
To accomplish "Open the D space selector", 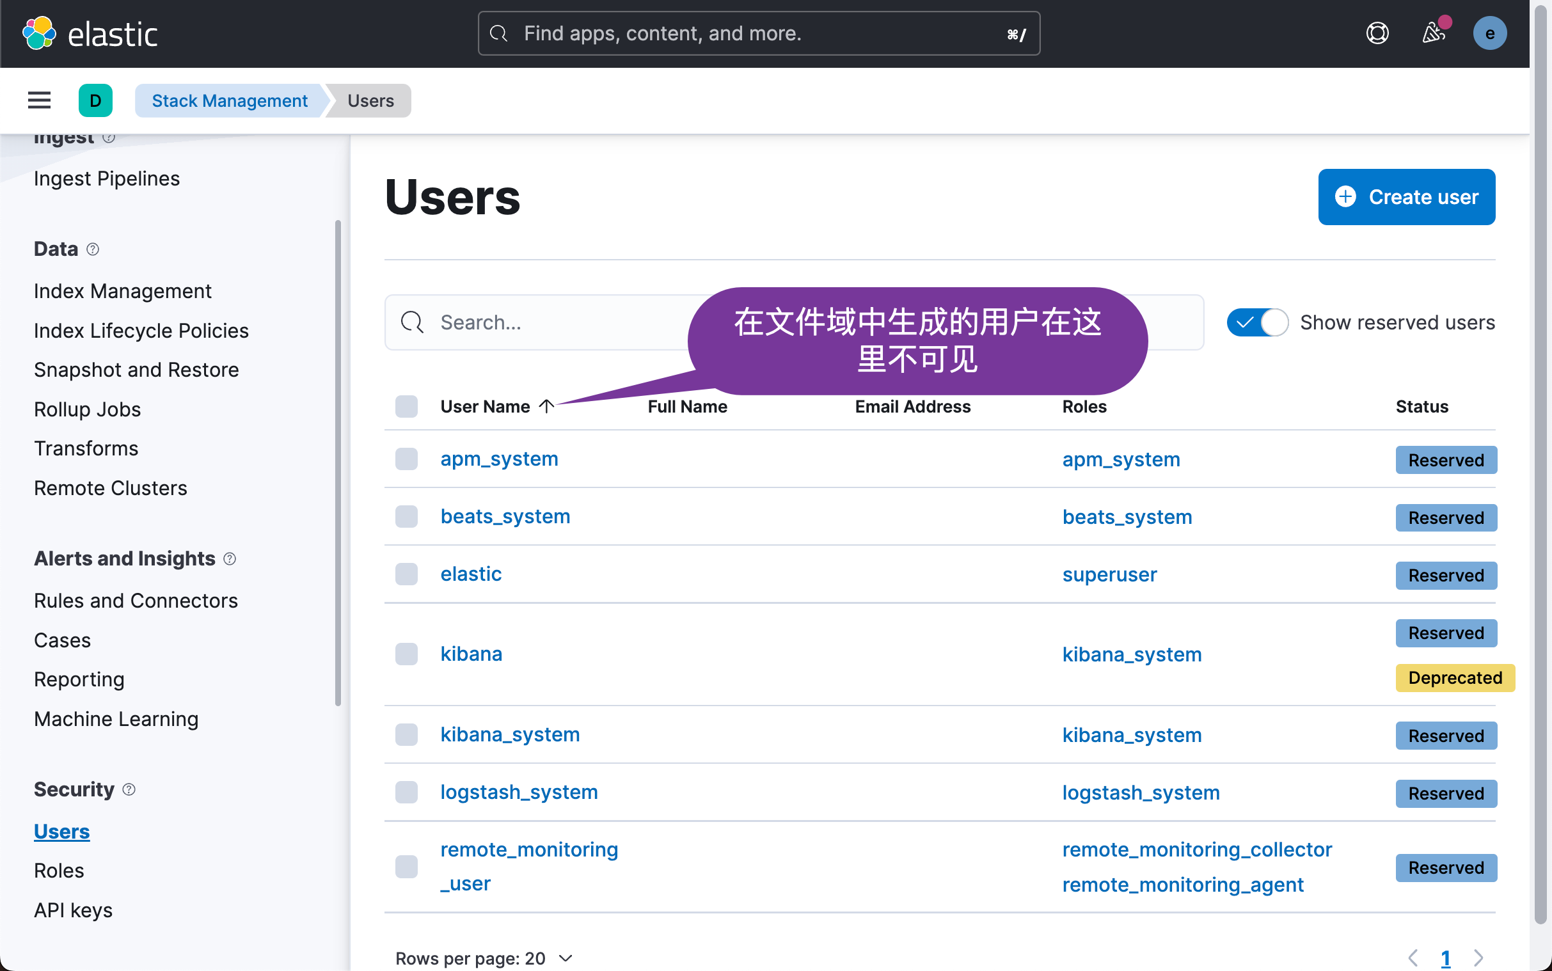I will [96, 100].
